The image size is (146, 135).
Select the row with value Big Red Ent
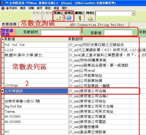(70, 106)
